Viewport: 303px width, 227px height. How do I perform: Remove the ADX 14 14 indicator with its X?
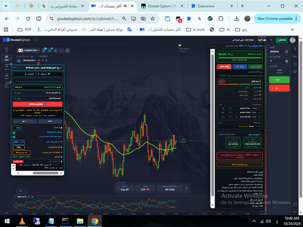click(32, 197)
